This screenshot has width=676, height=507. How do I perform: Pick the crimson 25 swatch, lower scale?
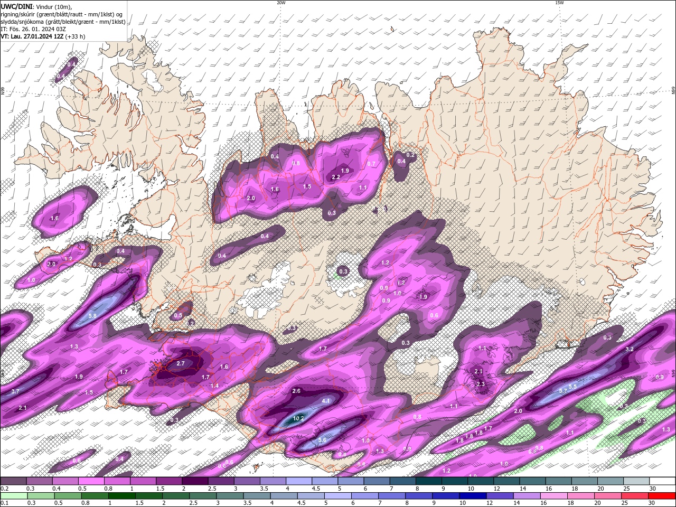coord(635,496)
